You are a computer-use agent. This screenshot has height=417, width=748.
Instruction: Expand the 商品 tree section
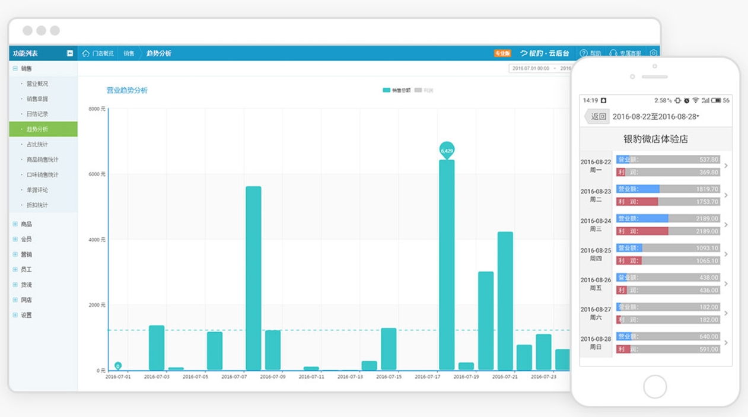point(15,224)
